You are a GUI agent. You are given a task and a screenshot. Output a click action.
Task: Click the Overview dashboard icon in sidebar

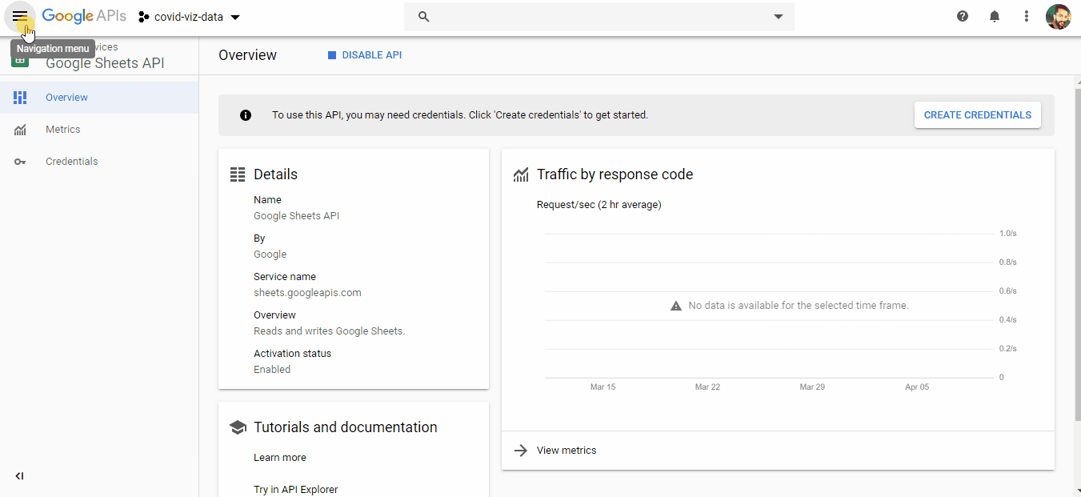pos(20,98)
